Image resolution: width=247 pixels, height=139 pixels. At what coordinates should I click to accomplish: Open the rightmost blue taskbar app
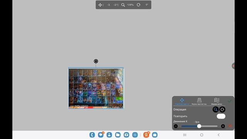click(155, 135)
